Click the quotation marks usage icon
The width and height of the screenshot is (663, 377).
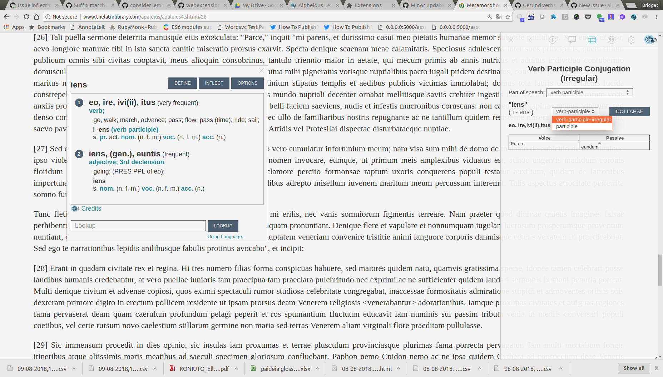point(612,40)
